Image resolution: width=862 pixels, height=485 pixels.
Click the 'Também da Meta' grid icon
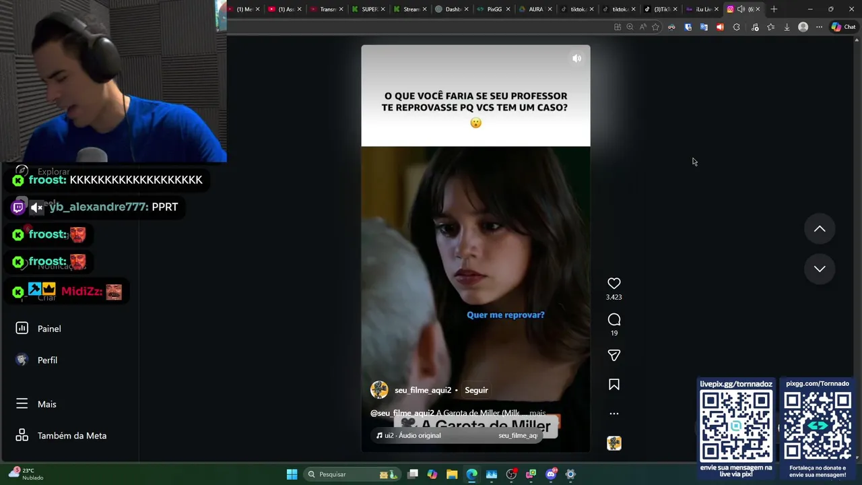22,435
